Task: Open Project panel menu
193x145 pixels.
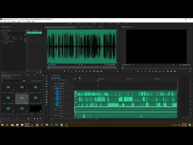Action: [11, 75]
